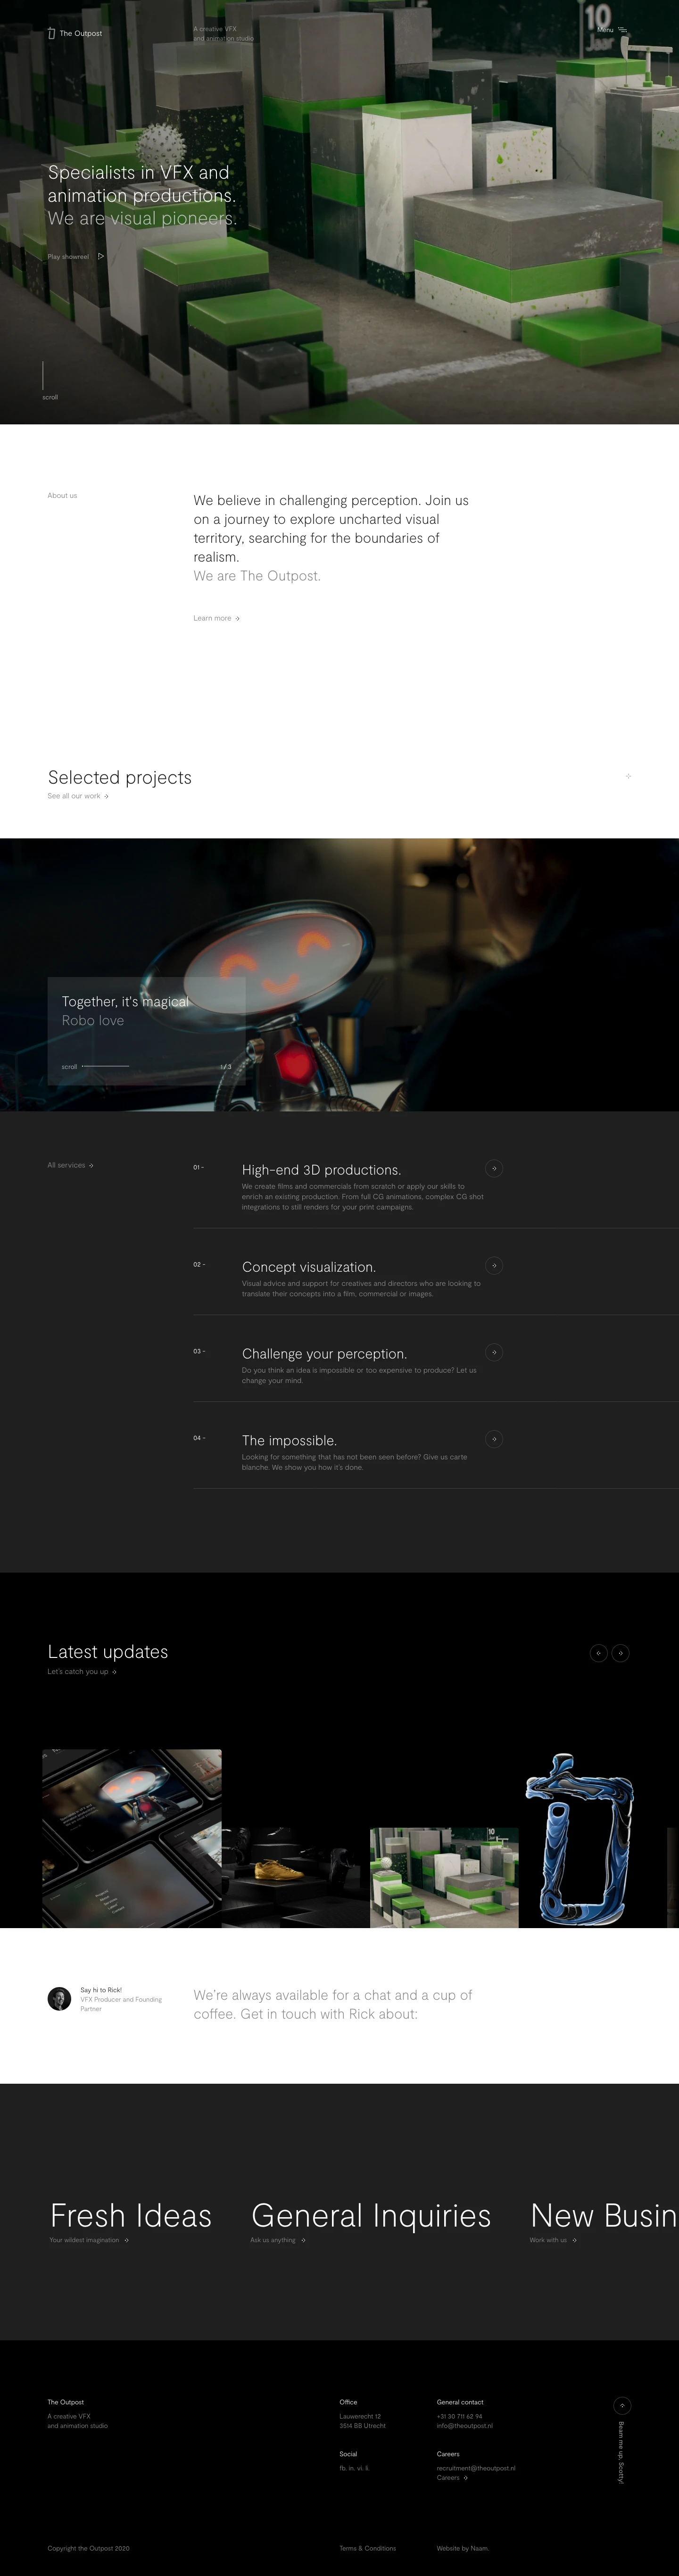The image size is (679, 2576).
Task: Click previous arrow in Latest updates
Action: click(598, 1653)
